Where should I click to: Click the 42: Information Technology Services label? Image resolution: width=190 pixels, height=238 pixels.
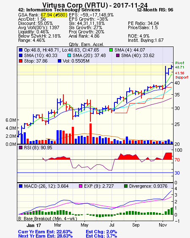point(59,10)
